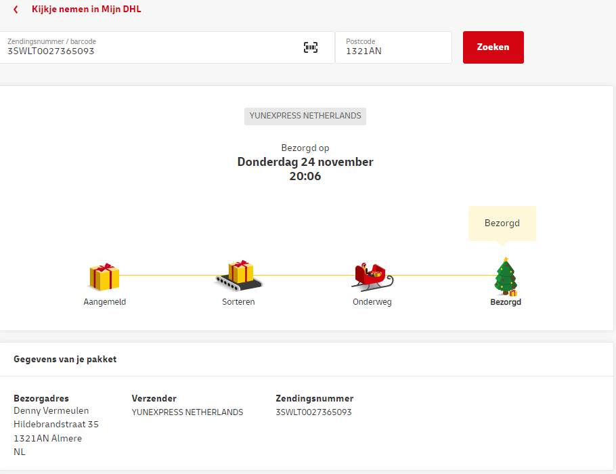
Task: Click the Onderweg sleigh icon
Action: pyautogui.click(x=372, y=276)
